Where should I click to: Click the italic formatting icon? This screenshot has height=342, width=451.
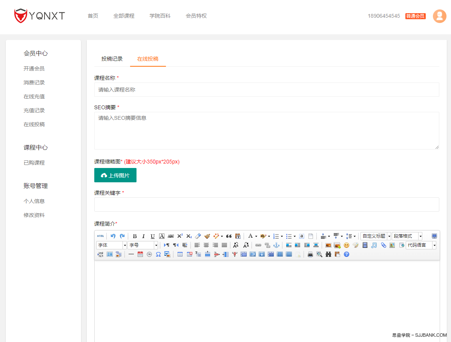(144, 236)
